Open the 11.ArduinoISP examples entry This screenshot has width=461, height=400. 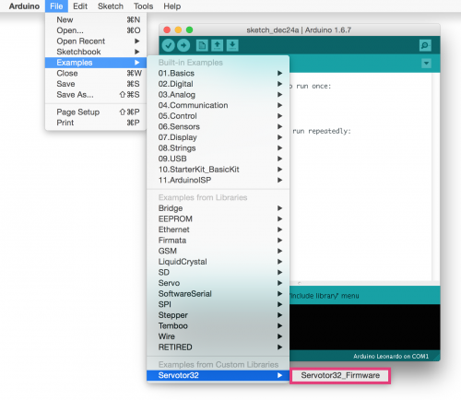pos(219,180)
